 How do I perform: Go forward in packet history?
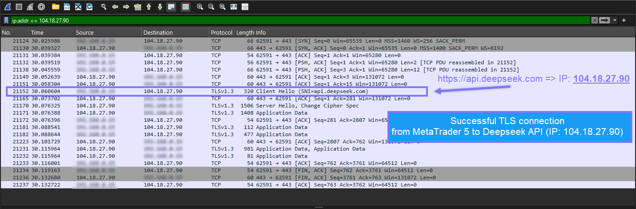[126, 7]
